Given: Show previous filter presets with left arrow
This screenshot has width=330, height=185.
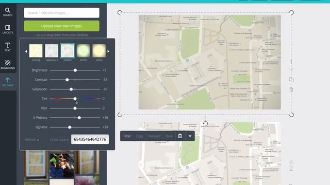Looking at the screenshot, I should click(x=26, y=51).
